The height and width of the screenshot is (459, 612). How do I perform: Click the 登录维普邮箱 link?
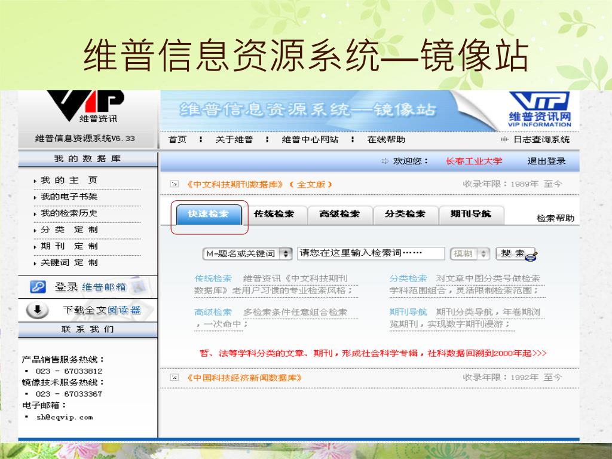91,287
